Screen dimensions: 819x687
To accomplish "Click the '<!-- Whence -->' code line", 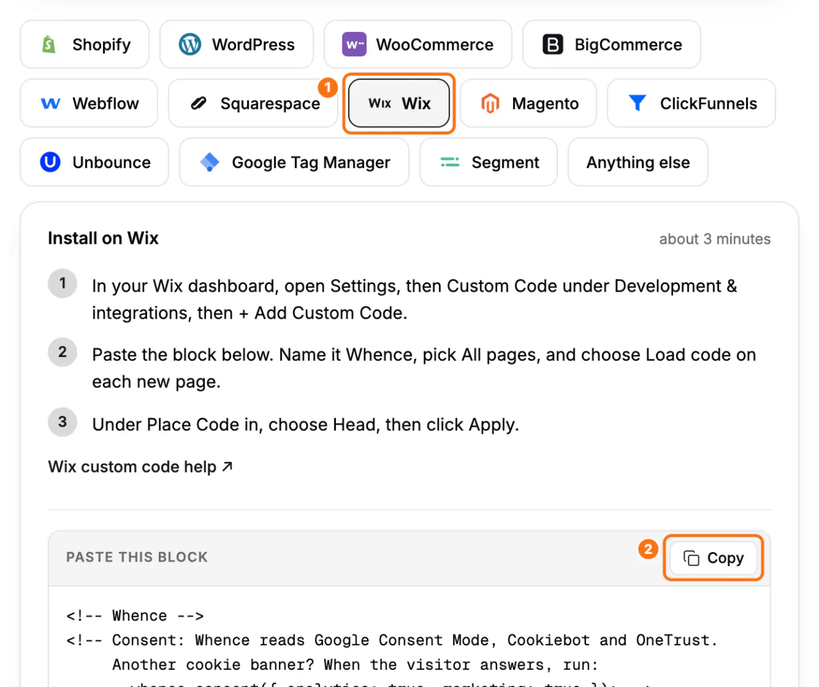I will pyautogui.click(x=135, y=616).
